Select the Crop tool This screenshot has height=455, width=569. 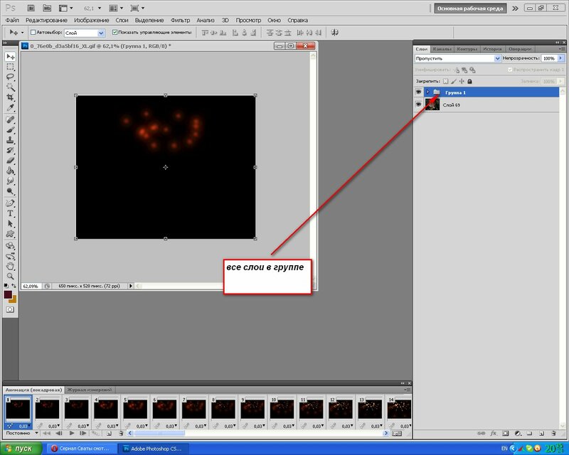10,97
